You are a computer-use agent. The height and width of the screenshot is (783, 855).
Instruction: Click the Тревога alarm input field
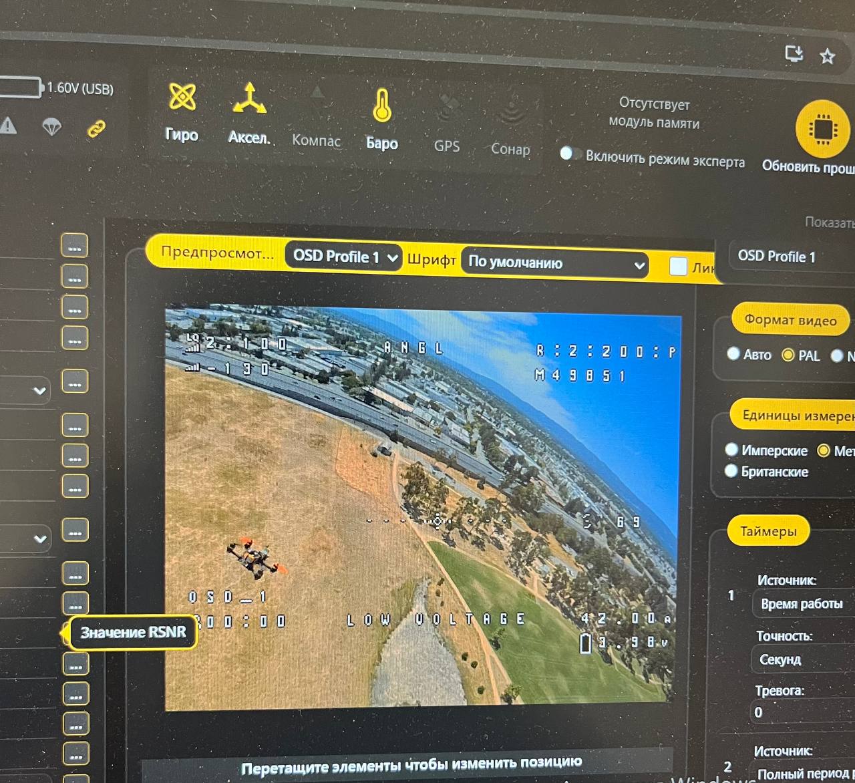(802, 712)
